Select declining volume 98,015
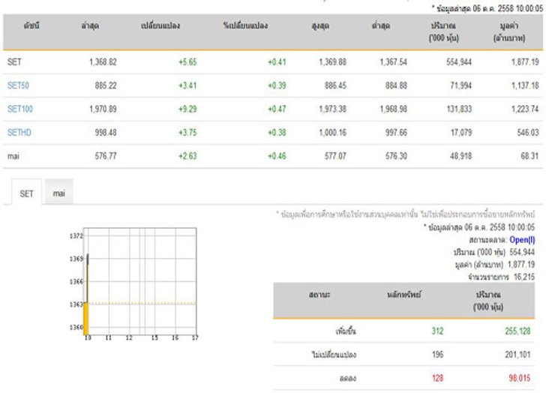The height and width of the screenshot is (393, 546). pos(520,378)
